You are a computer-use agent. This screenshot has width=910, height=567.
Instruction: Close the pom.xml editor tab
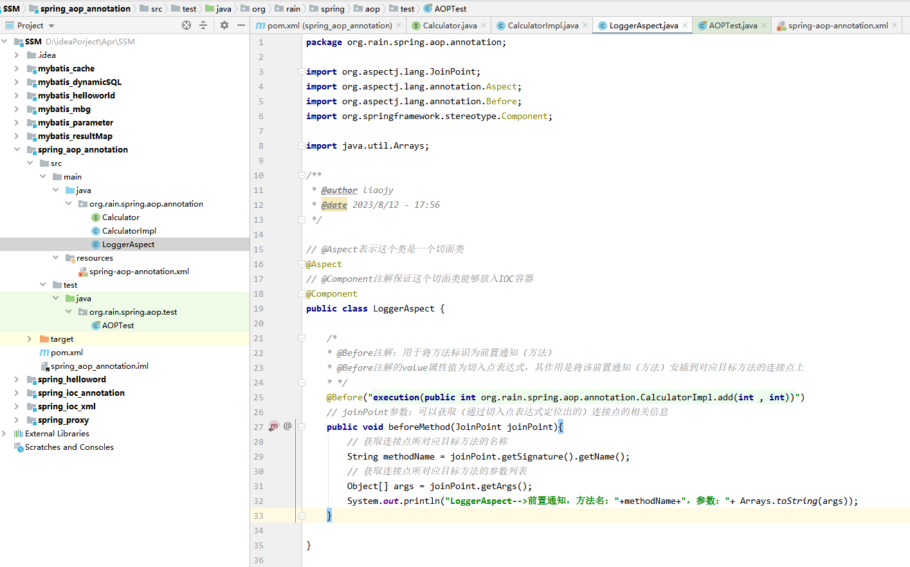point(399,25)
